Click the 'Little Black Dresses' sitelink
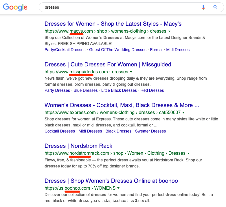Screen dimensions: 226x207 tap(119, 90)
